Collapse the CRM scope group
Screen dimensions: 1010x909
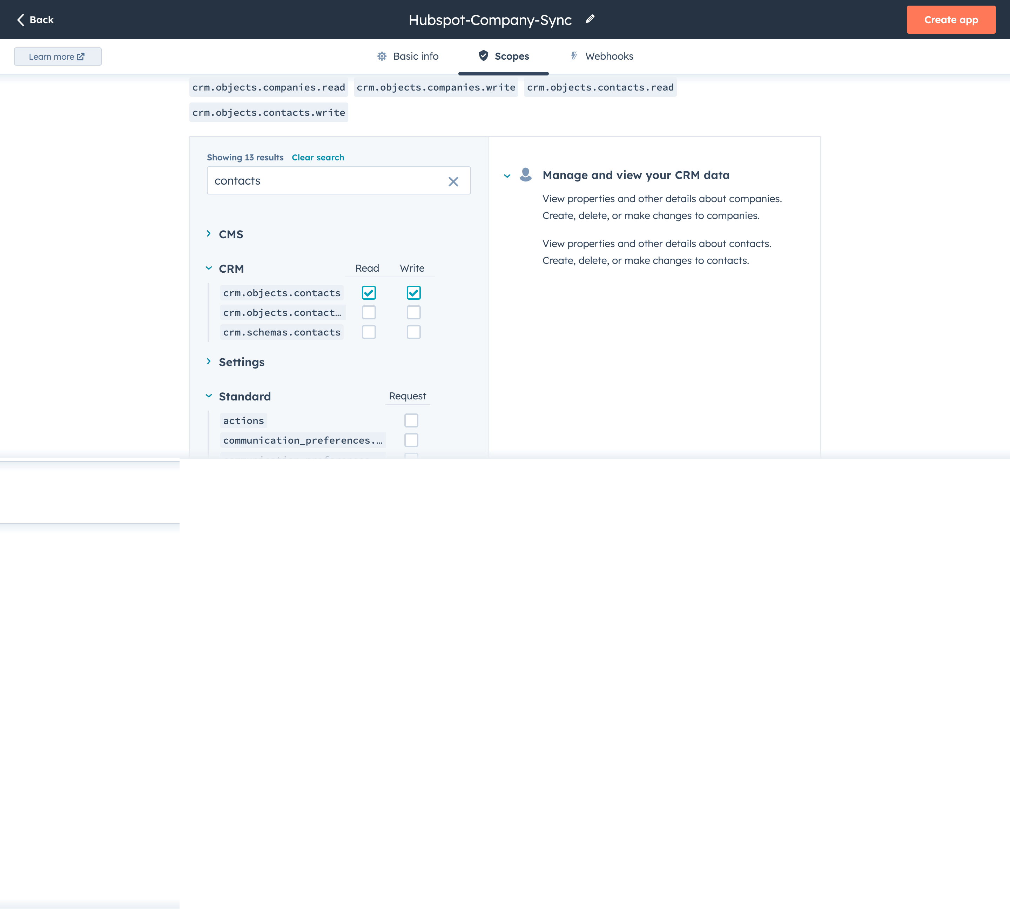[209, 268]
